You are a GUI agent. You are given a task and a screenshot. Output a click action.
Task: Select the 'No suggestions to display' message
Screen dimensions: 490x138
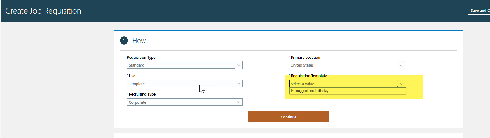tap(347, 91)
